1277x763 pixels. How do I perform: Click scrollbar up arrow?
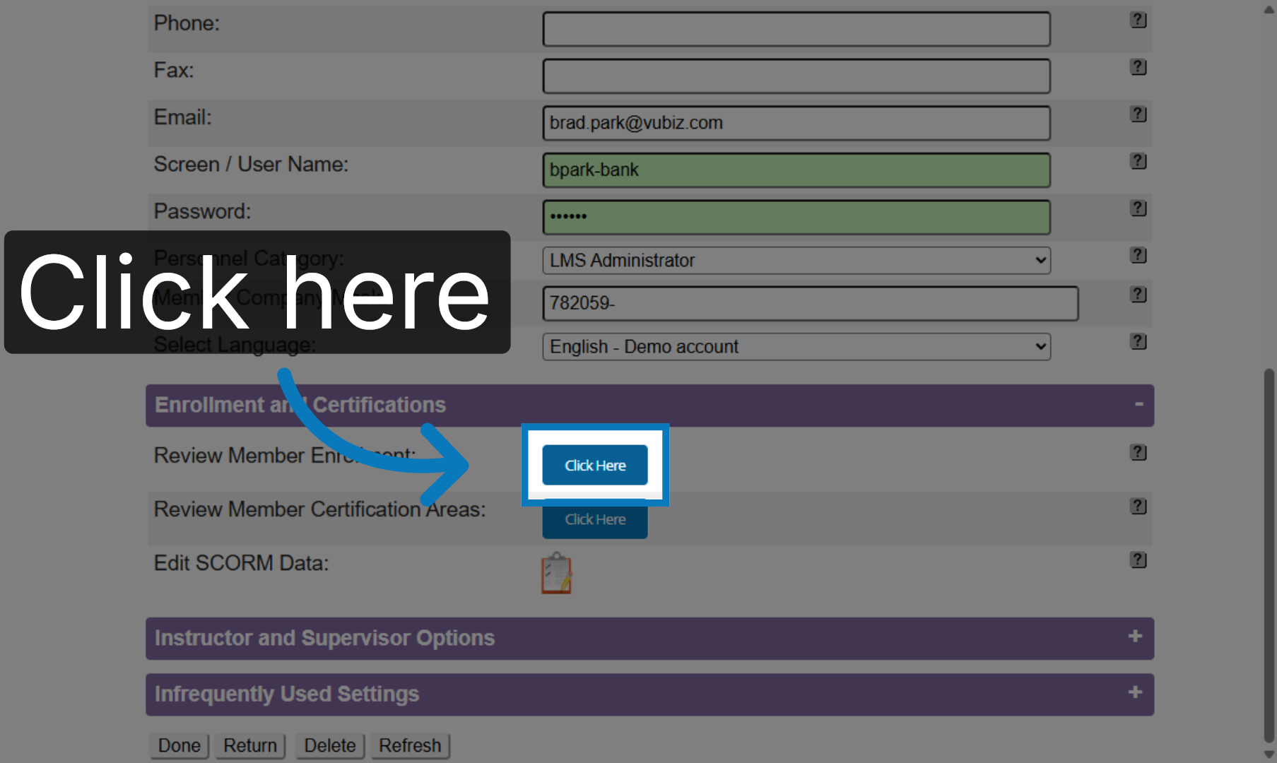click(x=1269, y=9)
